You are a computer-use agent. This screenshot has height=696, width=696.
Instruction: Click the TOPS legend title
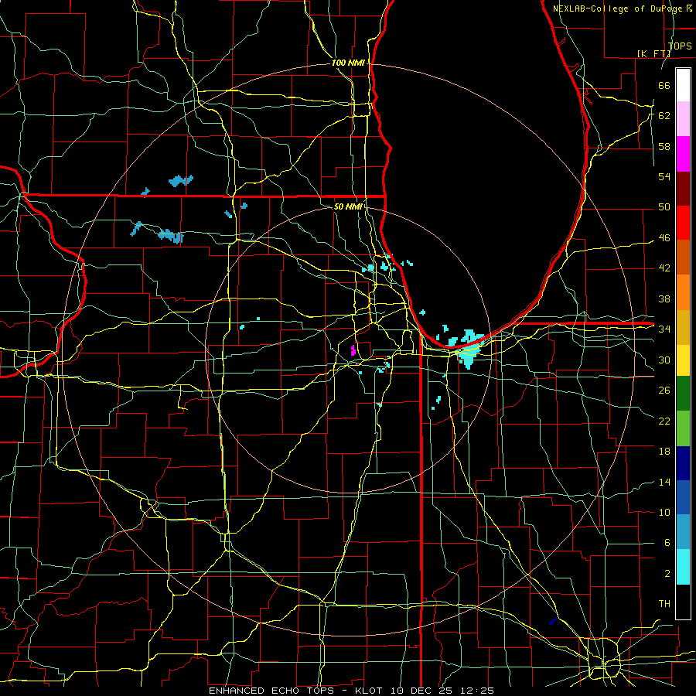(x=680, y=46)
